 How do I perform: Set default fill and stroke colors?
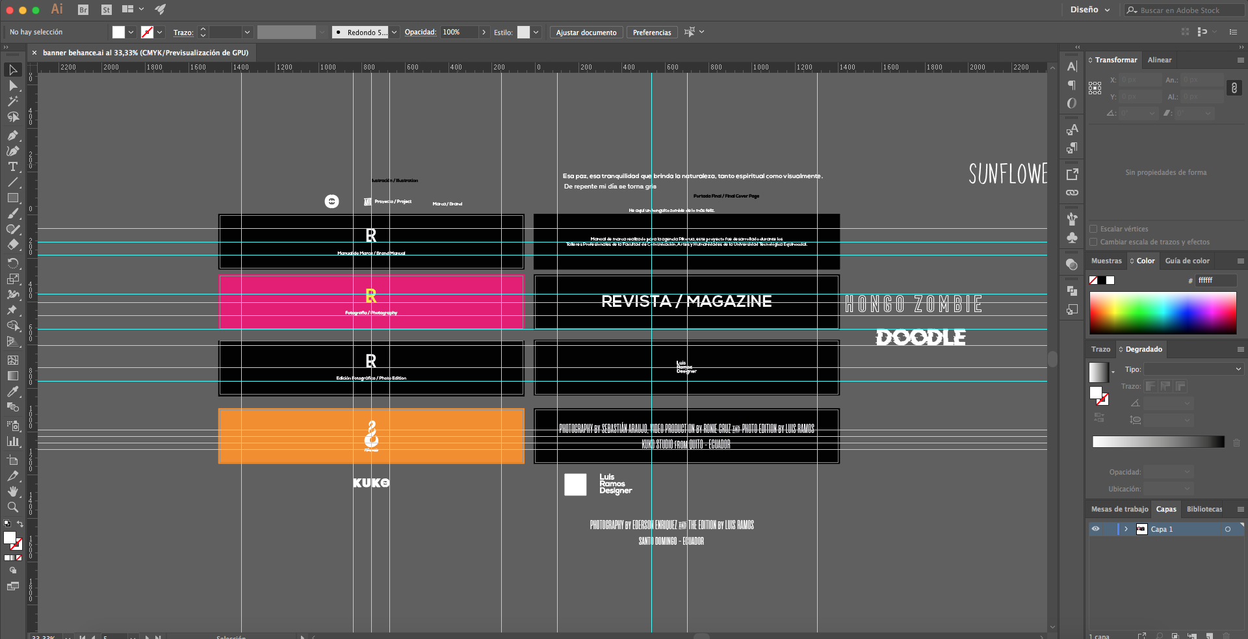(6, 523)
